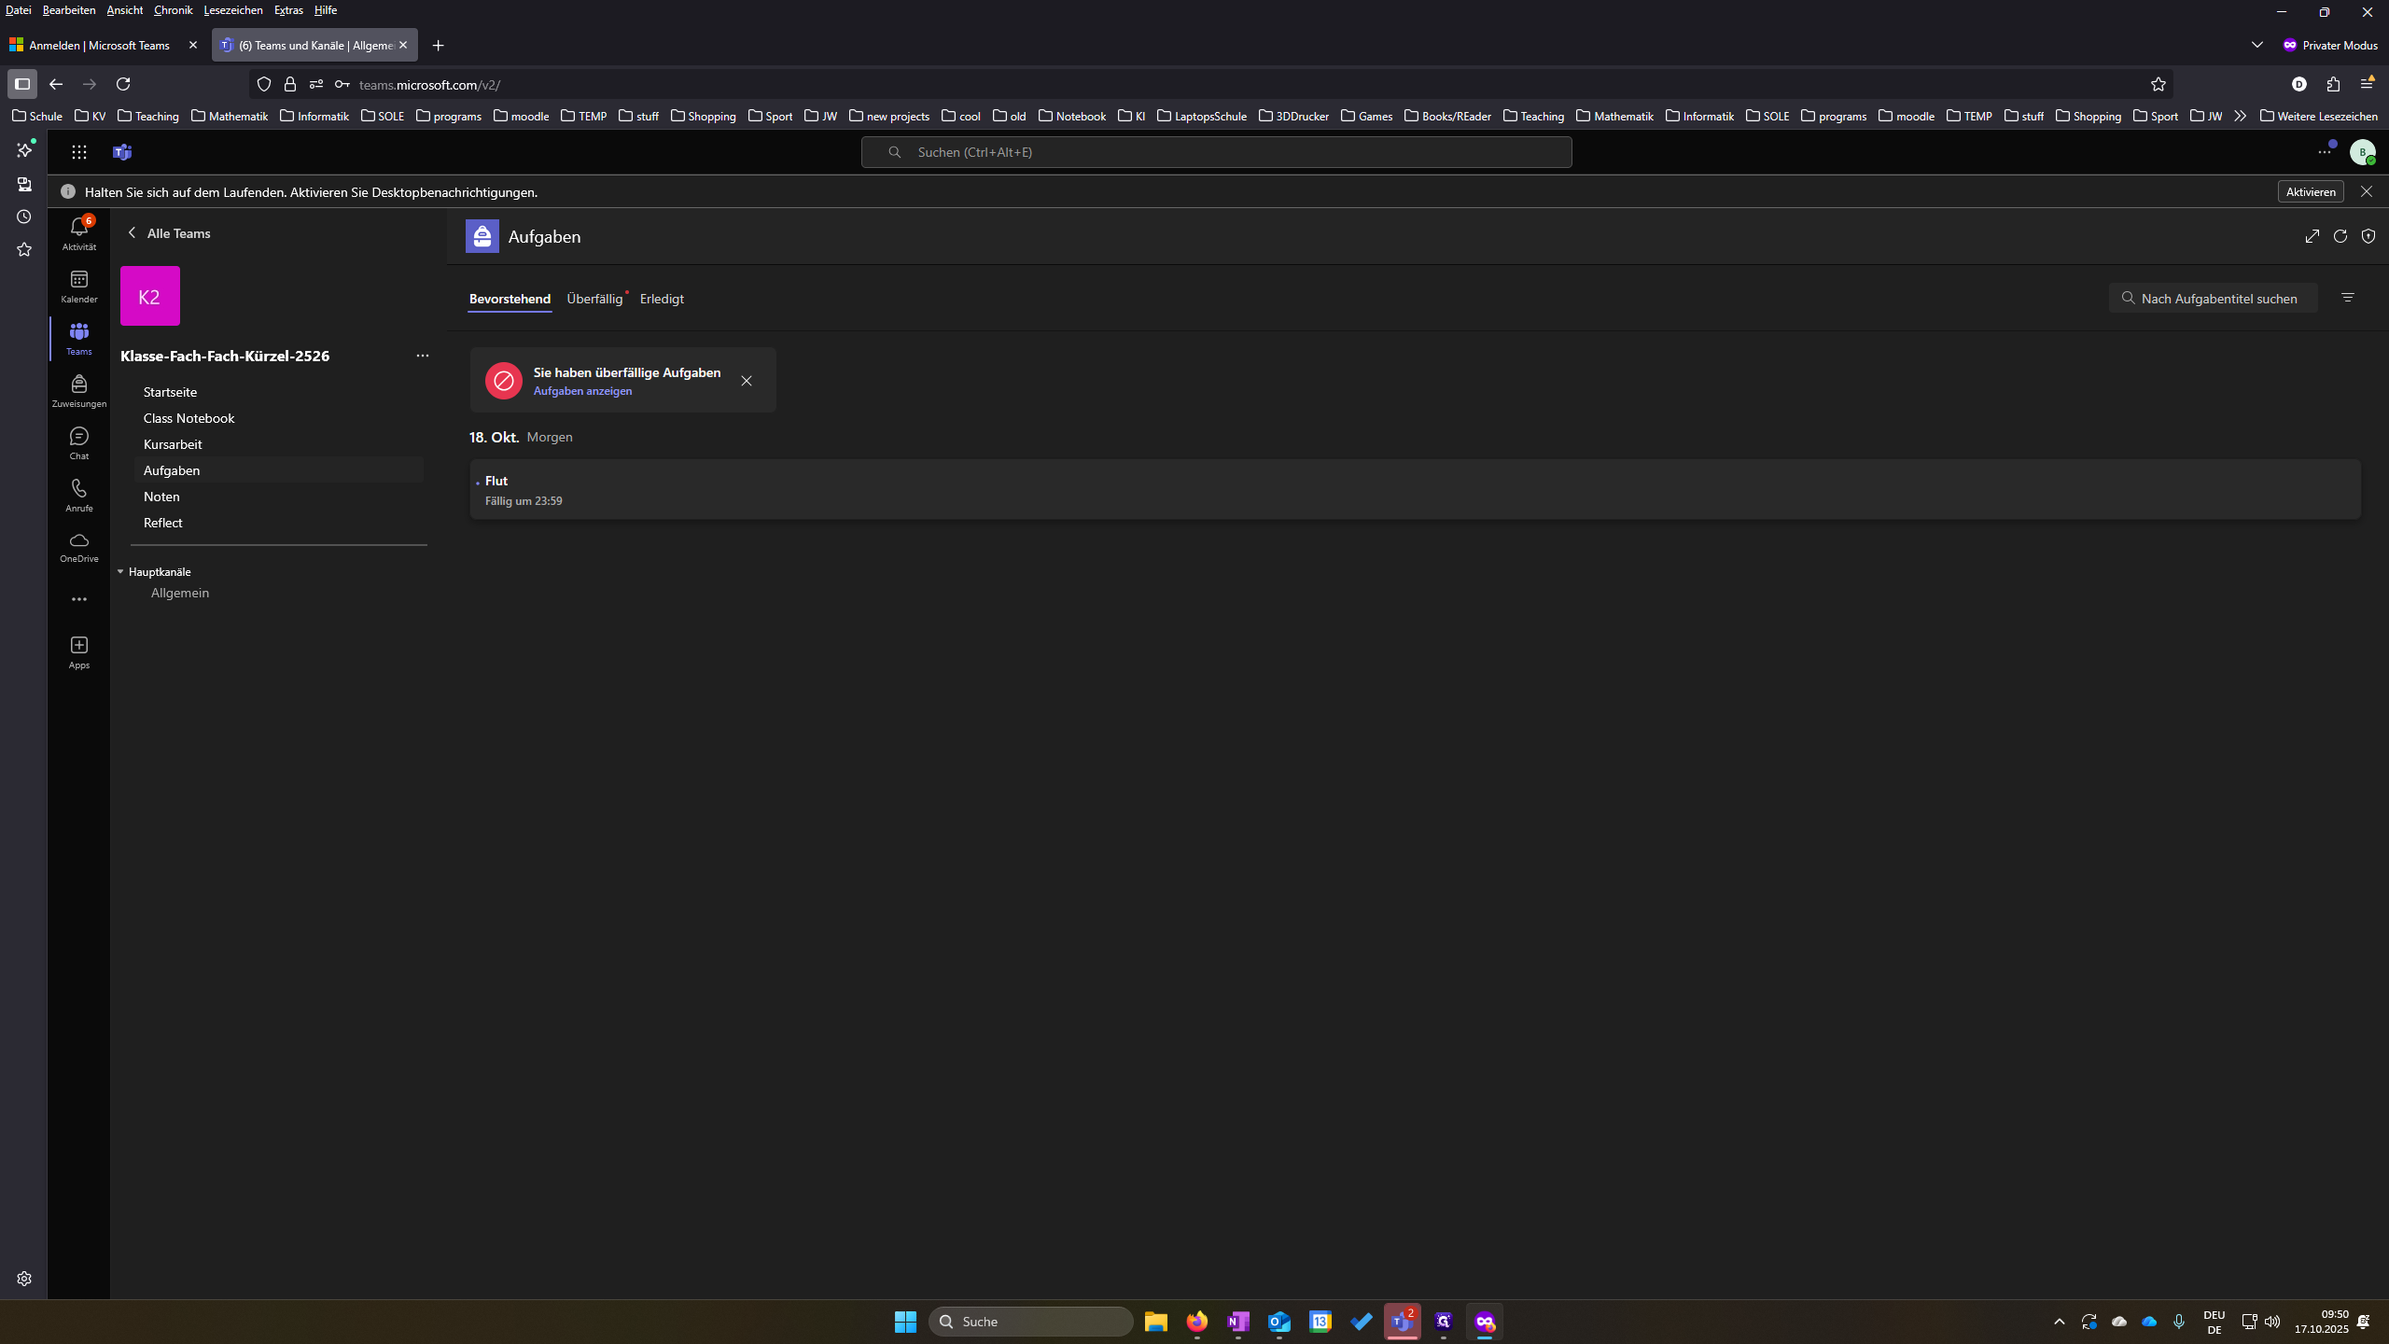Dismiss the overdue assignments banner

point(747,381)
